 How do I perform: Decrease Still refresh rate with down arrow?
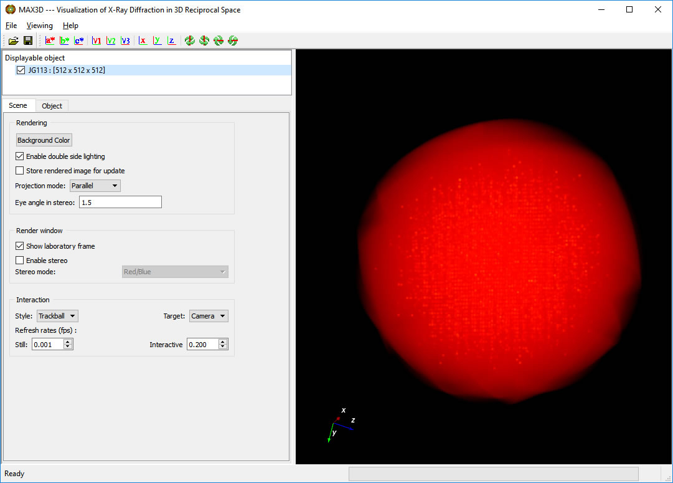click(x=68, y=347)
